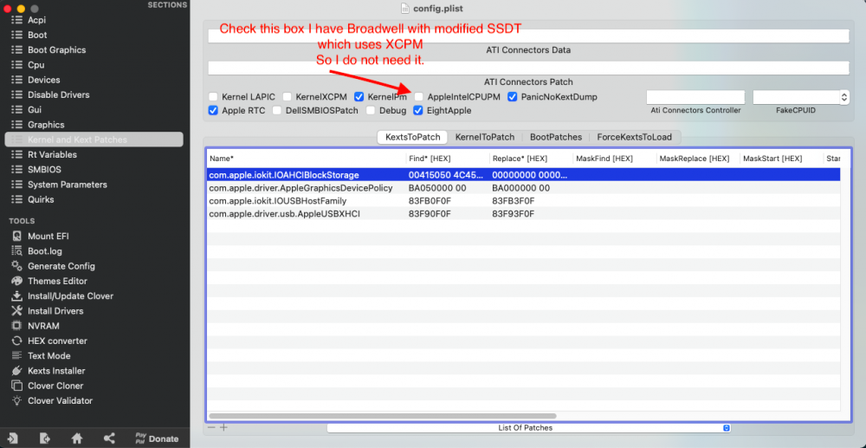Open Boot Graphics section icon

[17, 49]
